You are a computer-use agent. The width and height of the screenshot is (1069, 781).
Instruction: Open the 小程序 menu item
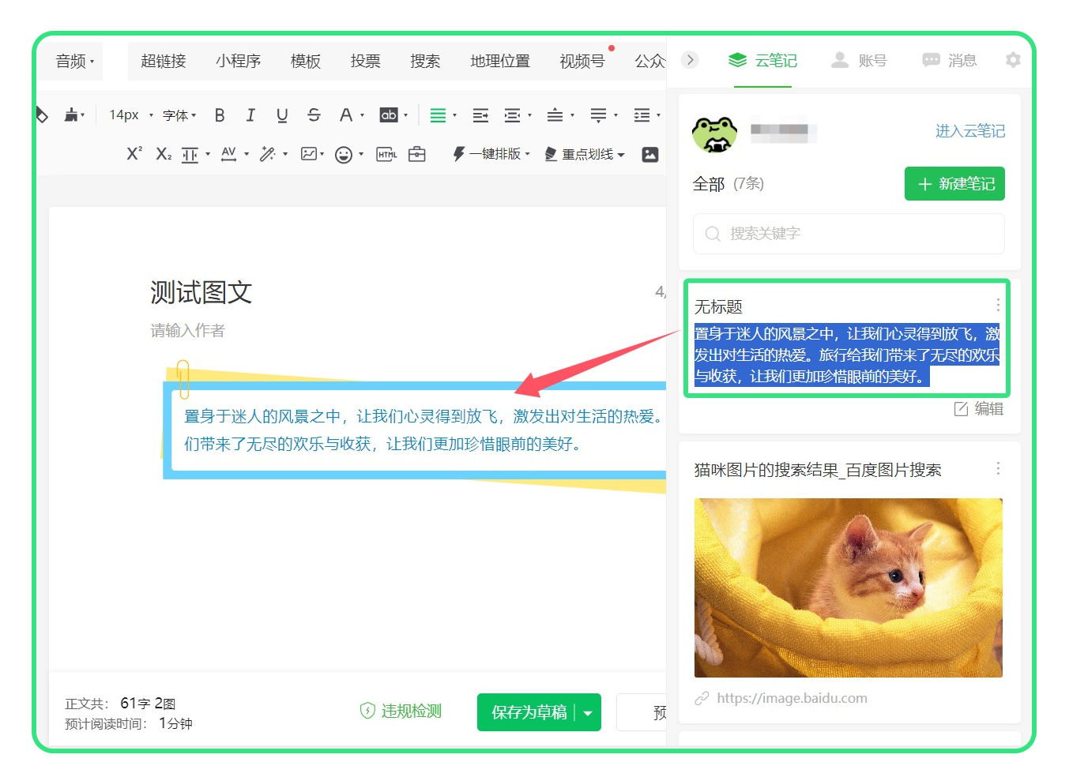(238, 61)
